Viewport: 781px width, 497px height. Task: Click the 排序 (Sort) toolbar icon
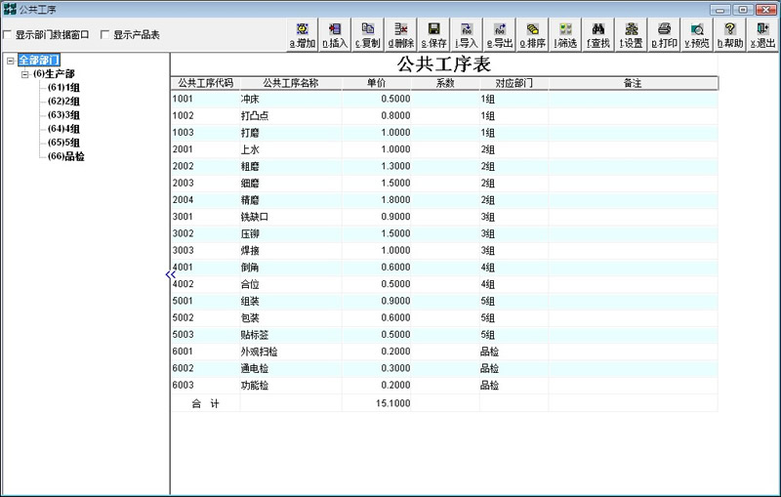click(x=532, y=35)
